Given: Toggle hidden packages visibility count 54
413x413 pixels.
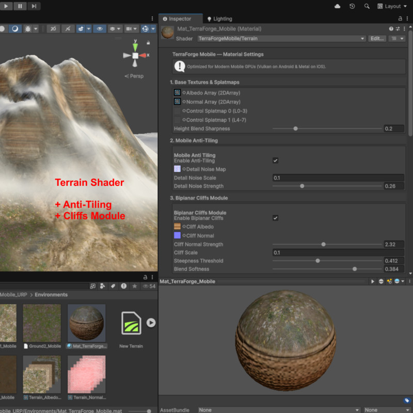Looking at the screenshot, I should (149, 286).
